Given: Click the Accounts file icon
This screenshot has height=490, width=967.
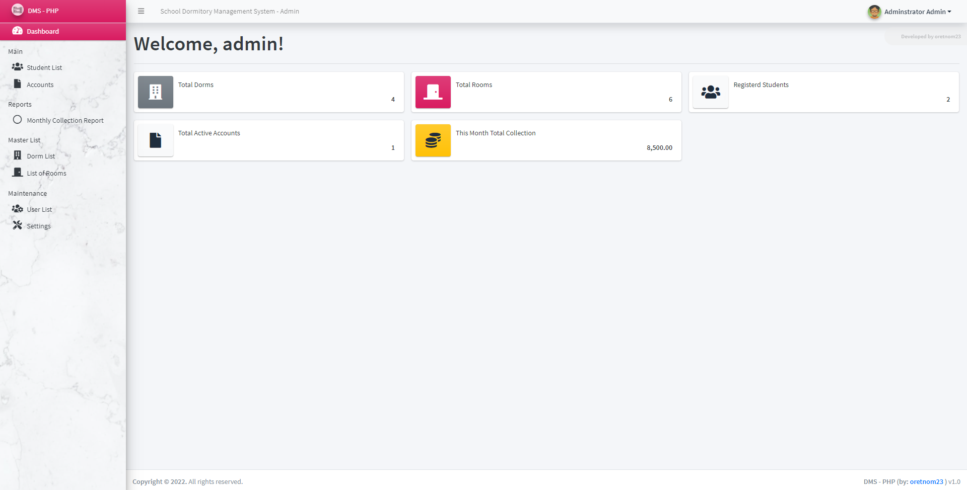Looking at the screenshot, I should (x=18, y=84).
